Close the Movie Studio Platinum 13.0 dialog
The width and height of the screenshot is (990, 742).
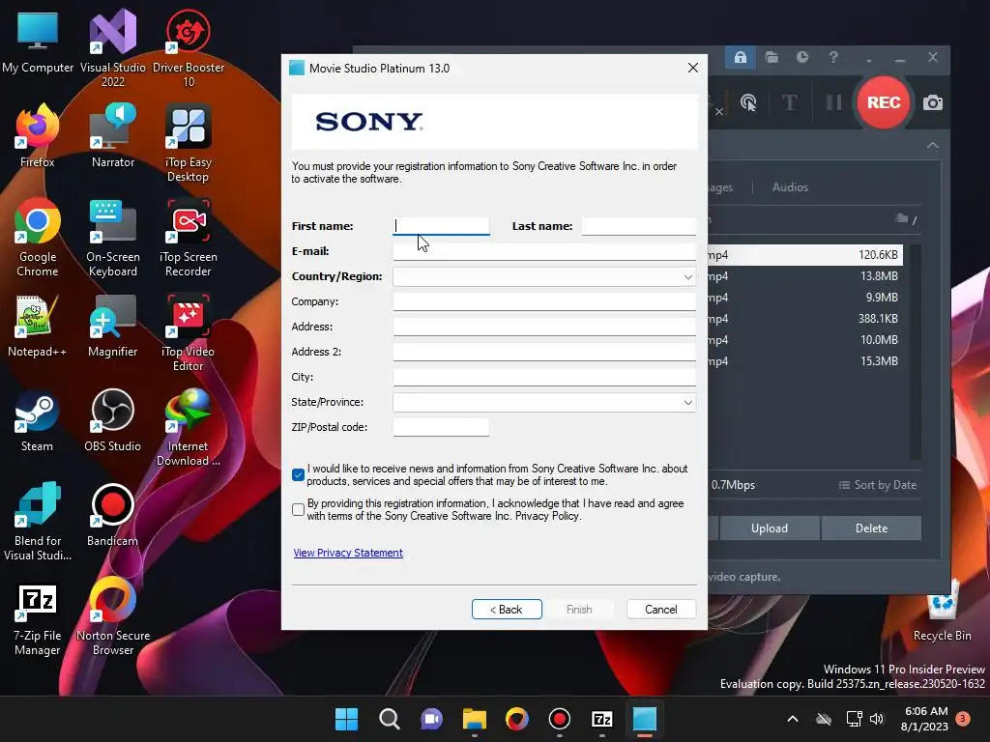click(692, 69)
